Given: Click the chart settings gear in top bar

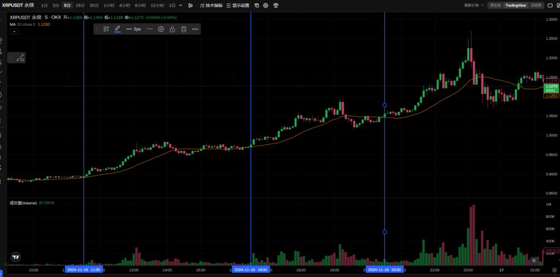Looking at the screenshot, I should coord(266,5).
